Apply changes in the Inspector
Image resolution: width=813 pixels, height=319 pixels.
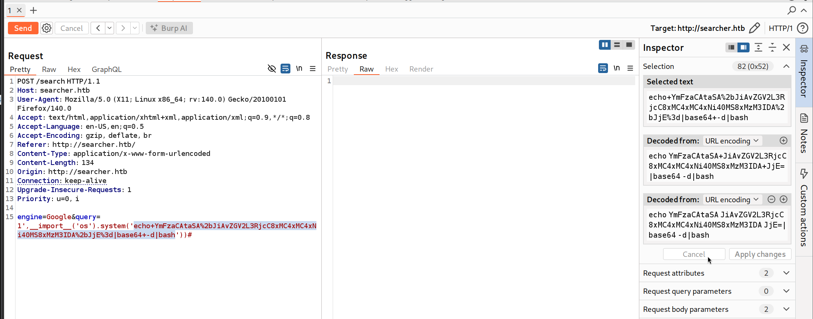tap(760, 254)
